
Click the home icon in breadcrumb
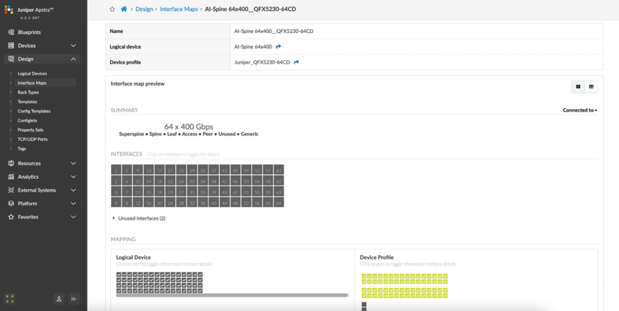click(x=124, y=9)
